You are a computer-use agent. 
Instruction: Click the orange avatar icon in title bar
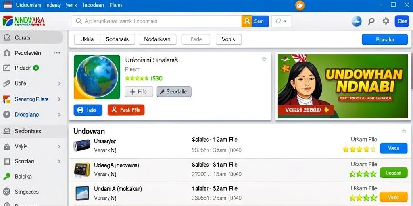[300, 5]
